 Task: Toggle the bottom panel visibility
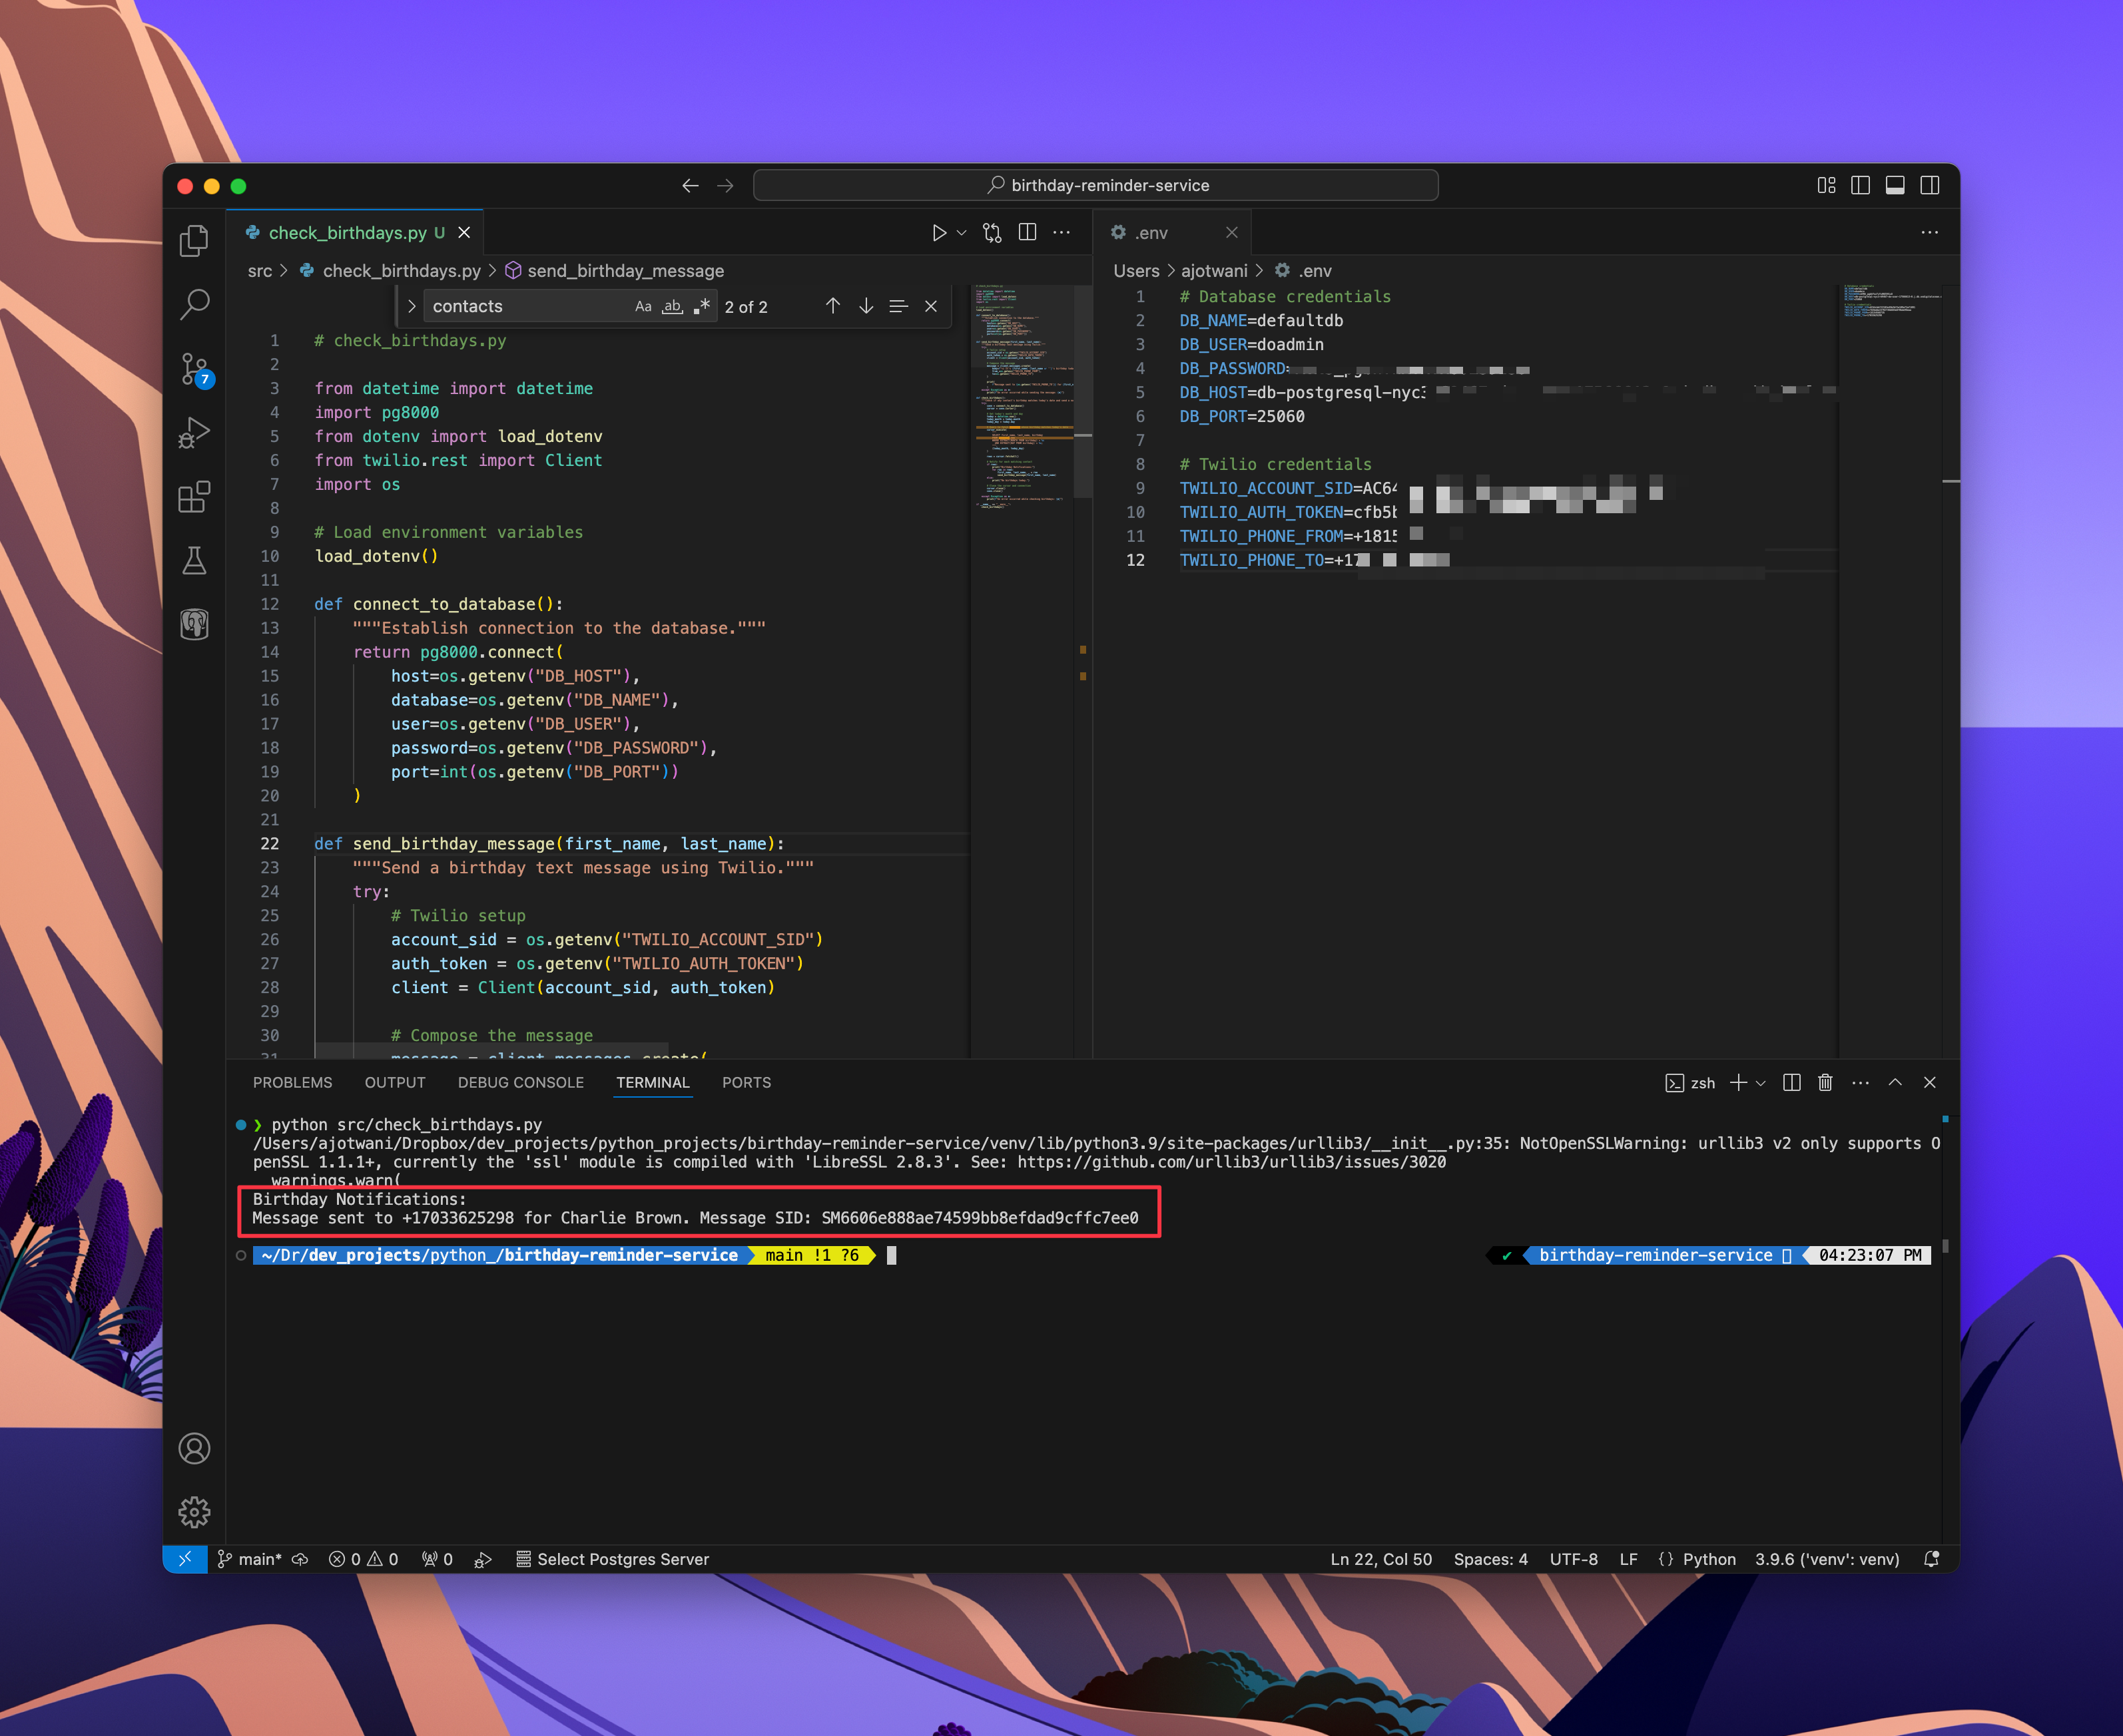coord(1895,185)
